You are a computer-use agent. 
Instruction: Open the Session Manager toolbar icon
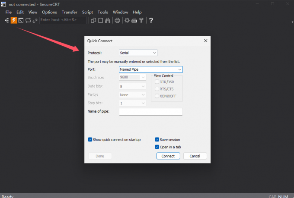[6, 20]
